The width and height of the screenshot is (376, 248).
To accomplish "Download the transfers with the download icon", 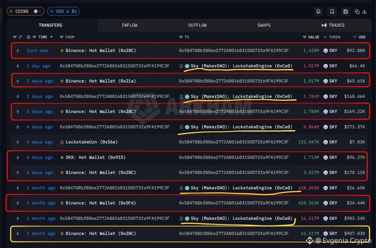I will coord(365,12).
